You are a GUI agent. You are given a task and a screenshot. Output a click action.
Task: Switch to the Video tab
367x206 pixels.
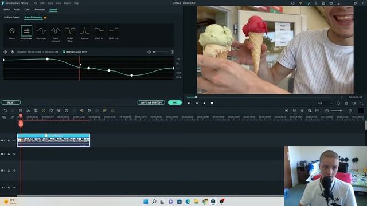pos(6,10)
